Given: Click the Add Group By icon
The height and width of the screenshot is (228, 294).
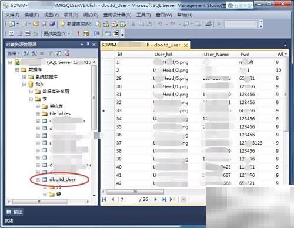Looking at the screenshot, I should click(97, 33).
